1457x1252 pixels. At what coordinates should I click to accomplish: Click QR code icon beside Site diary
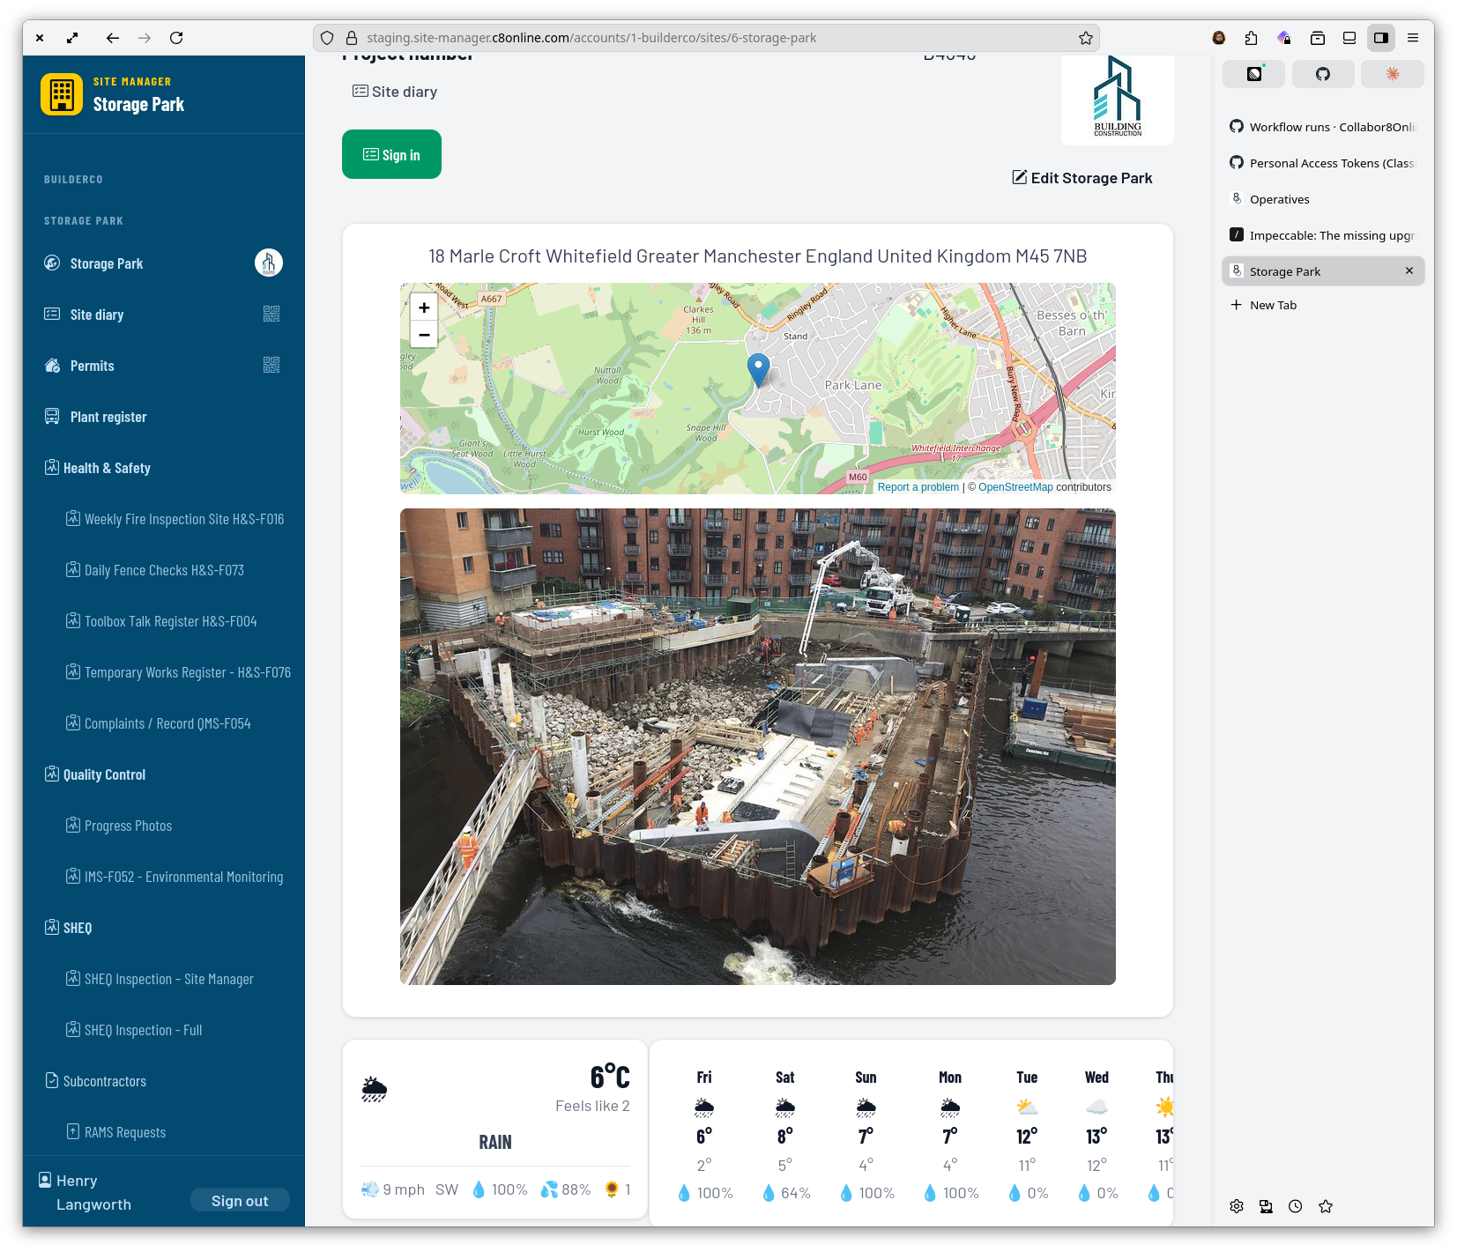(271, 315)
